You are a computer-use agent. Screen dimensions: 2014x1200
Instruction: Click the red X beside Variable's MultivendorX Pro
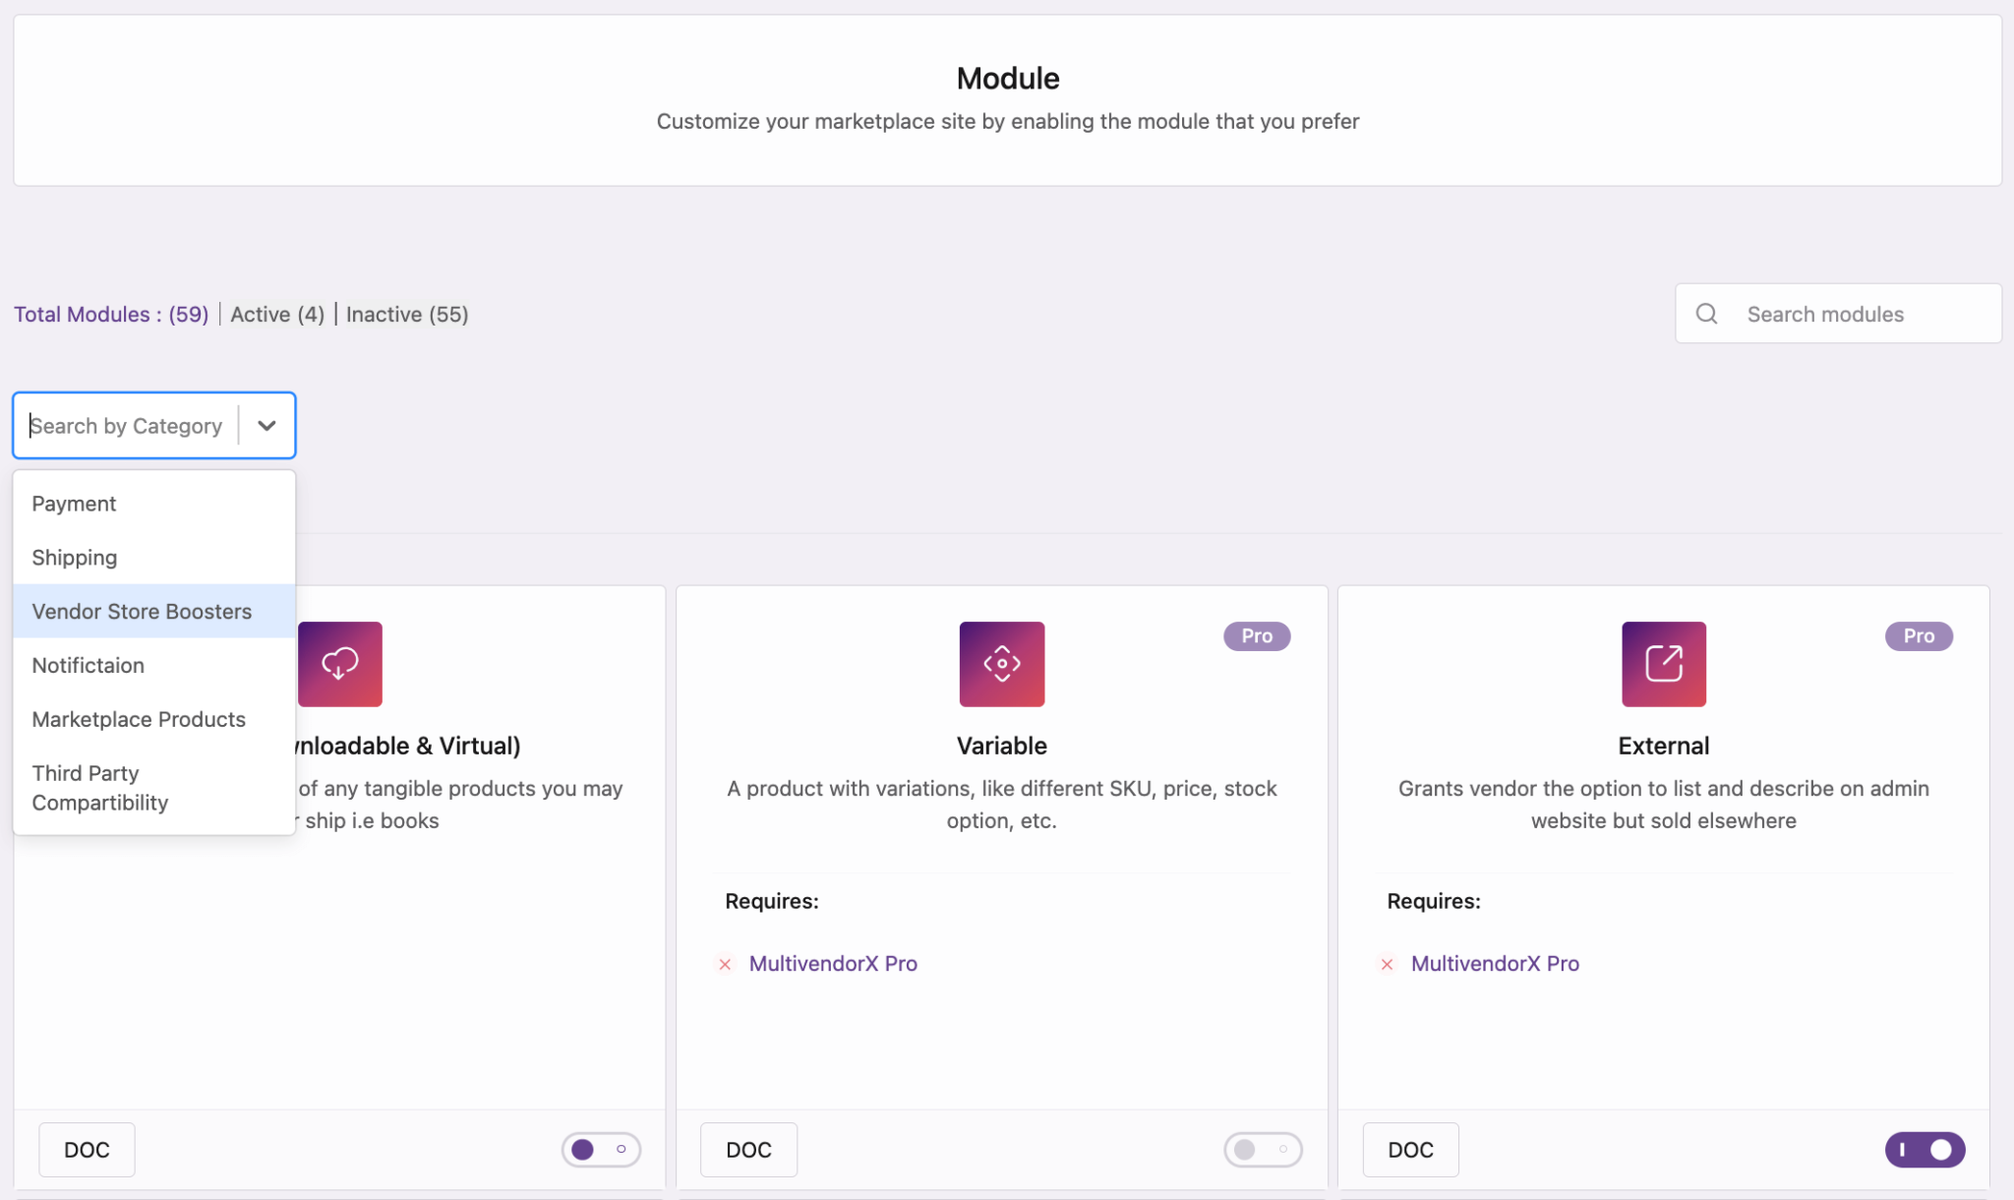tap(725, 964)
